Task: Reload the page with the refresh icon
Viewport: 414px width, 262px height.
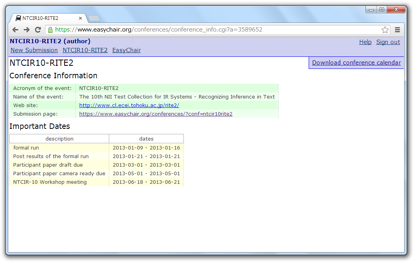Action: click(x=38, y=30)
